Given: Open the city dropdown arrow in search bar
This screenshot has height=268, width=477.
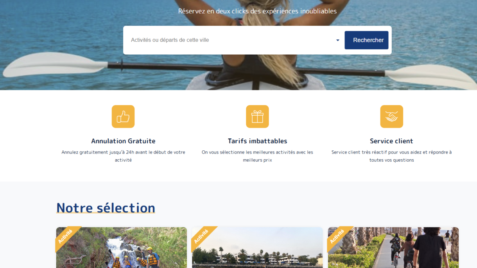Looking at the screenshot, I should (x=338, y=40).
